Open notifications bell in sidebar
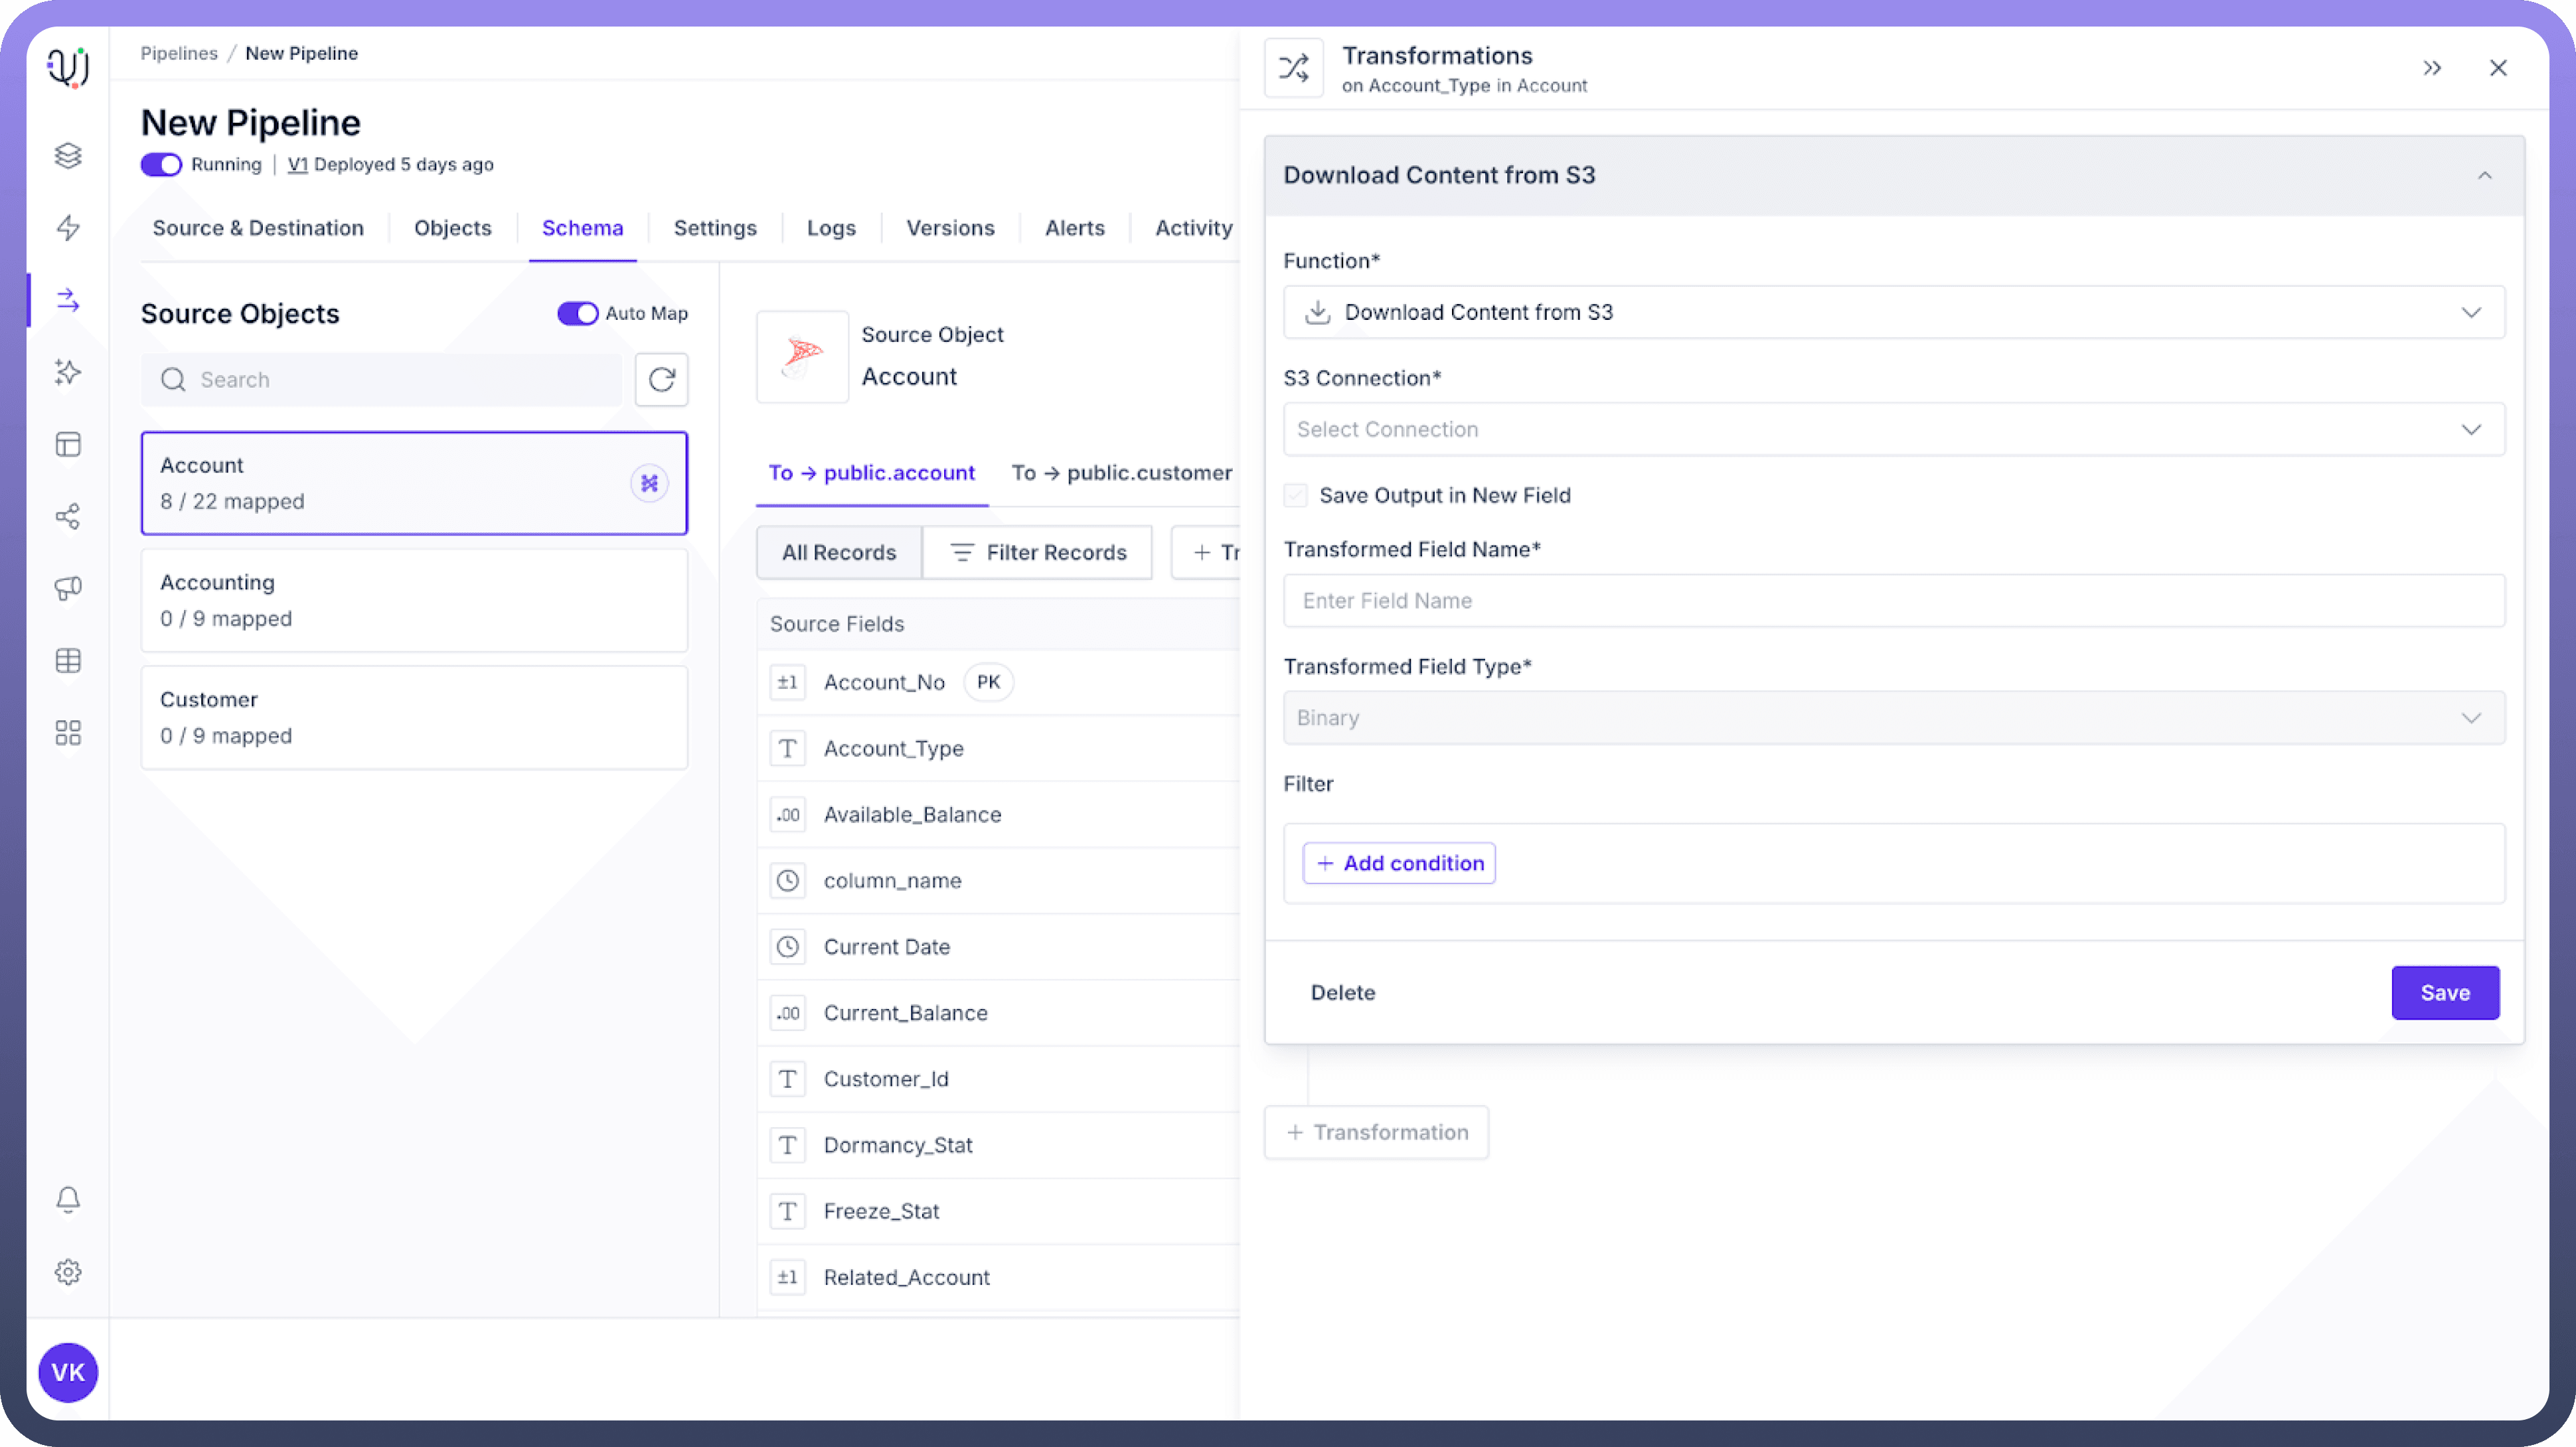Screen dimensions: 2576x1447 pos(68,1199)
